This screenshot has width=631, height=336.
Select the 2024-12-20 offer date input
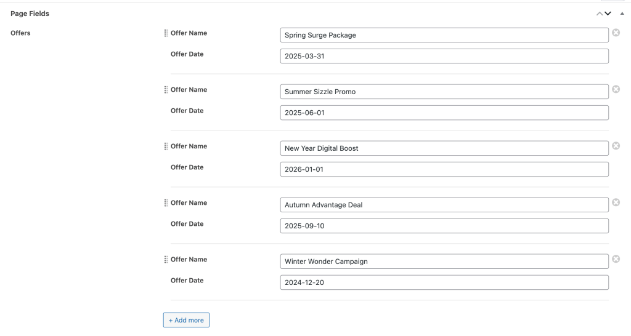444,282
